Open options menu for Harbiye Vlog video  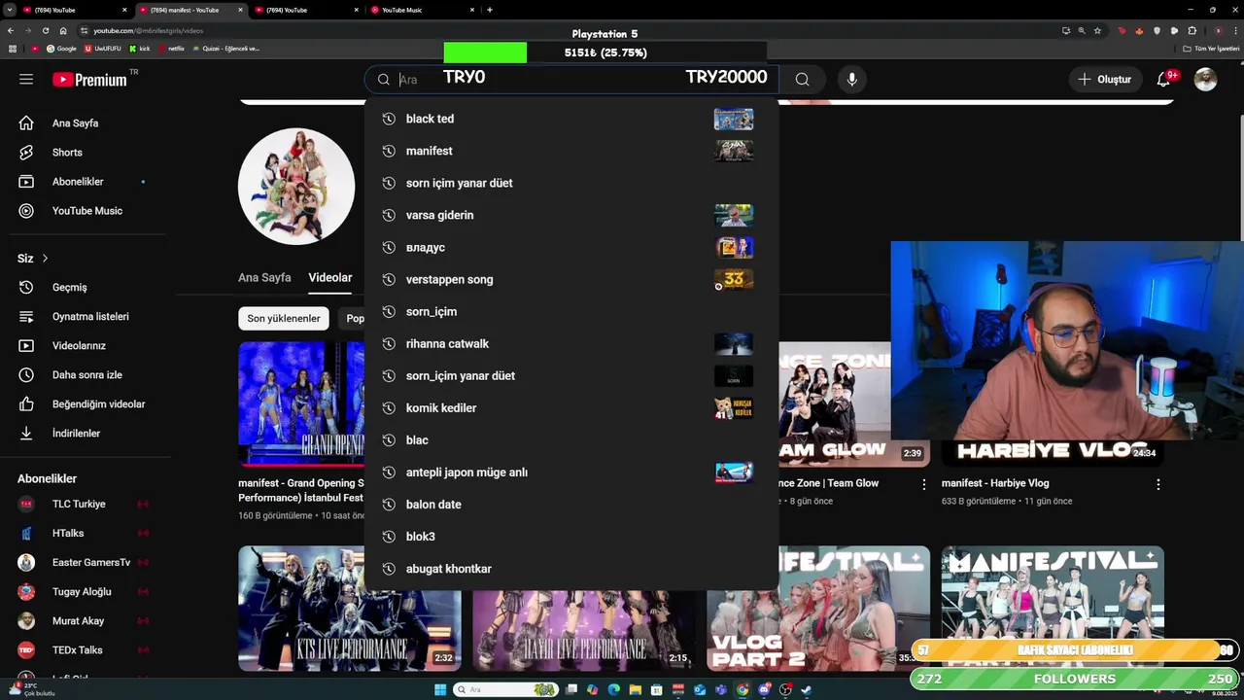click(1158, 483)
